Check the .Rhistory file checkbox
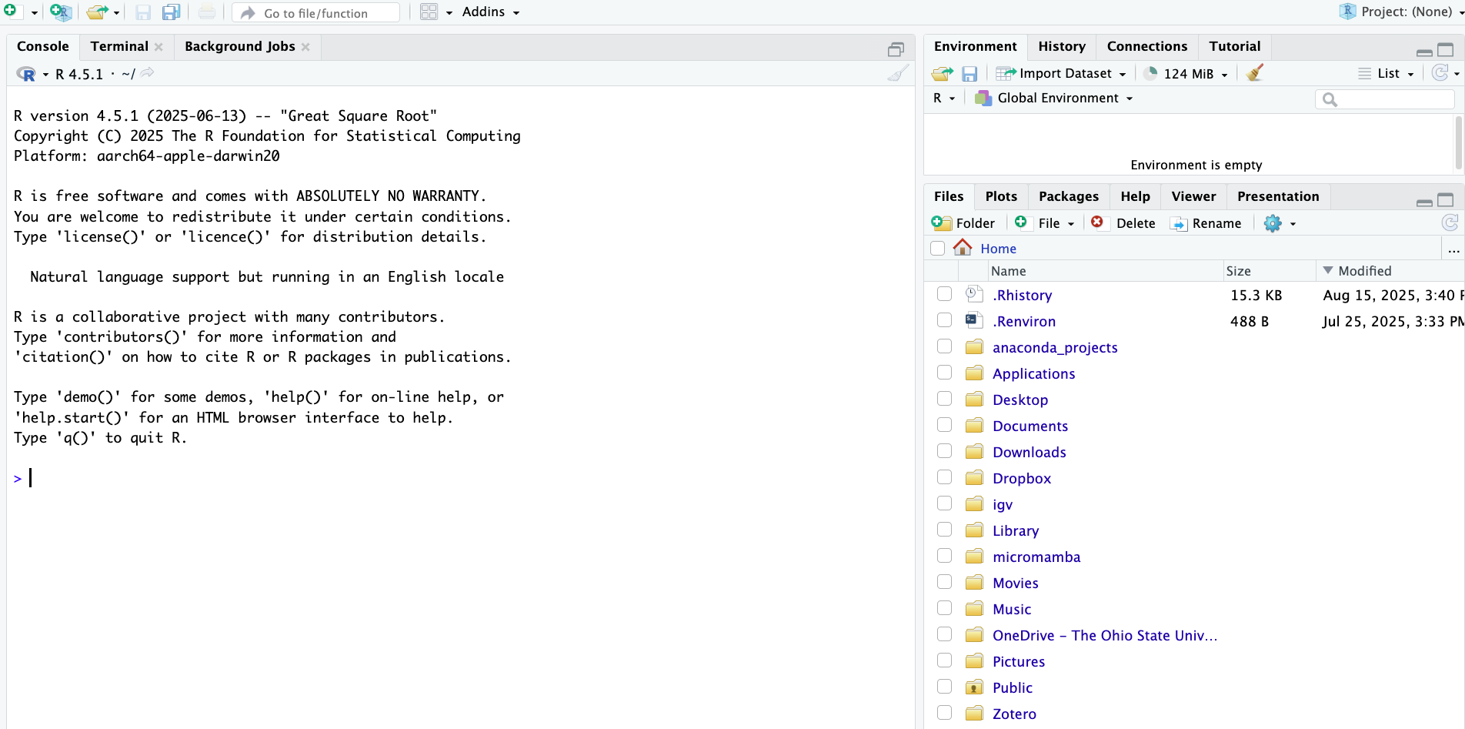This screenshot has width=1465, height=729. pos(944,294)
